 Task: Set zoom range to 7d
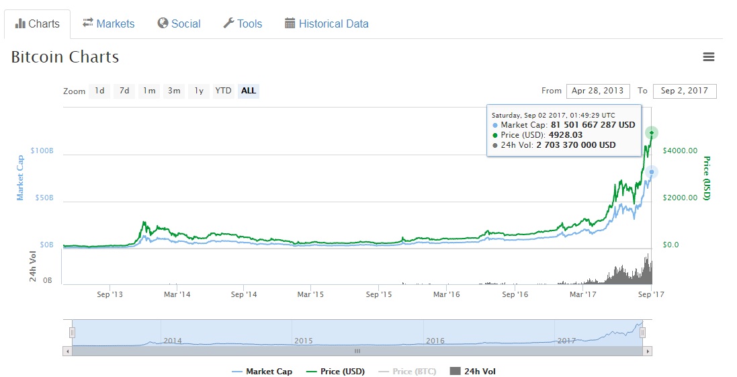coord(124,91)
